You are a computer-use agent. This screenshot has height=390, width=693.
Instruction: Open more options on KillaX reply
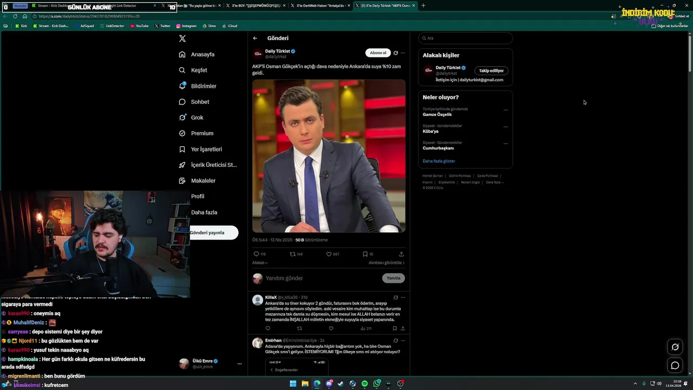coord(403,297)
